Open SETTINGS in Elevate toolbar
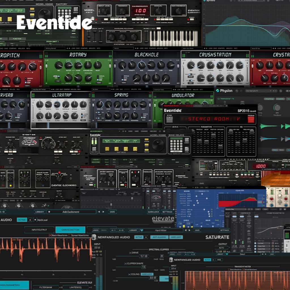Screen dimensions: 290x290 (167, 212)
